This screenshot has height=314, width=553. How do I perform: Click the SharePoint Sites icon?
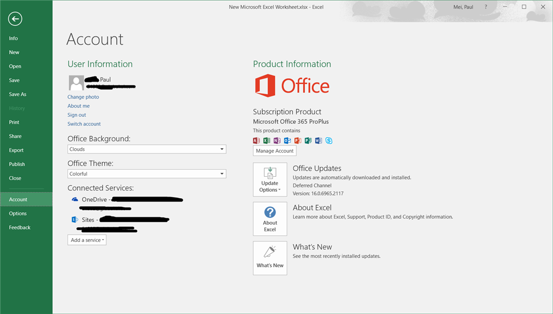pos(75,220)
